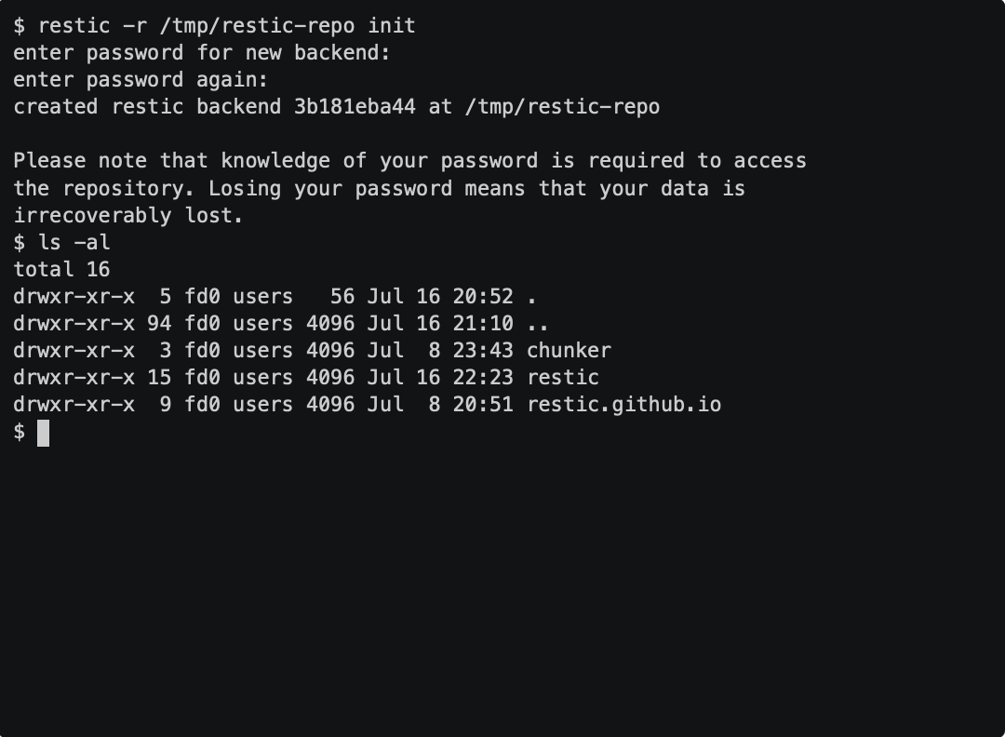
Task: Click the ls -al command text
Action: 74,242
